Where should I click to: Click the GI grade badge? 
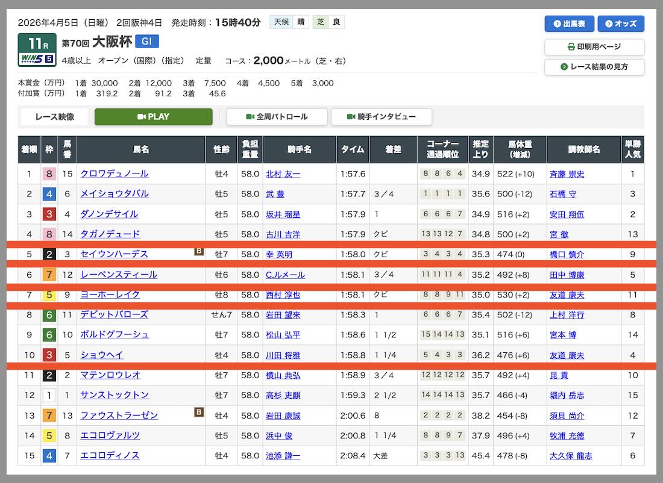[146, 42]
